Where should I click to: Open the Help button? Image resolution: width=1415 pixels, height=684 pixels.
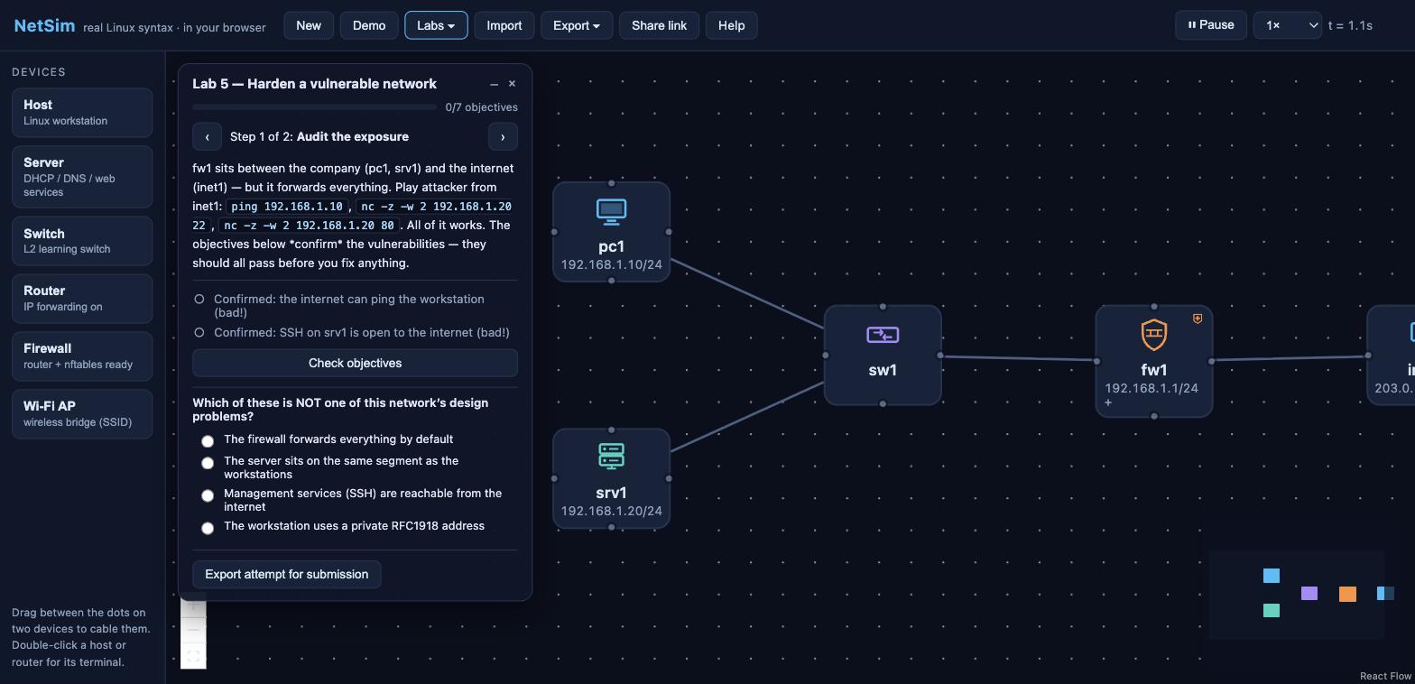(732, 25)
